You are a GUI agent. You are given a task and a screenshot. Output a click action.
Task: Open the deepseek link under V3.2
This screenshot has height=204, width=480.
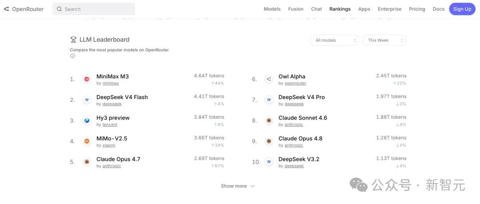(294, 166)
